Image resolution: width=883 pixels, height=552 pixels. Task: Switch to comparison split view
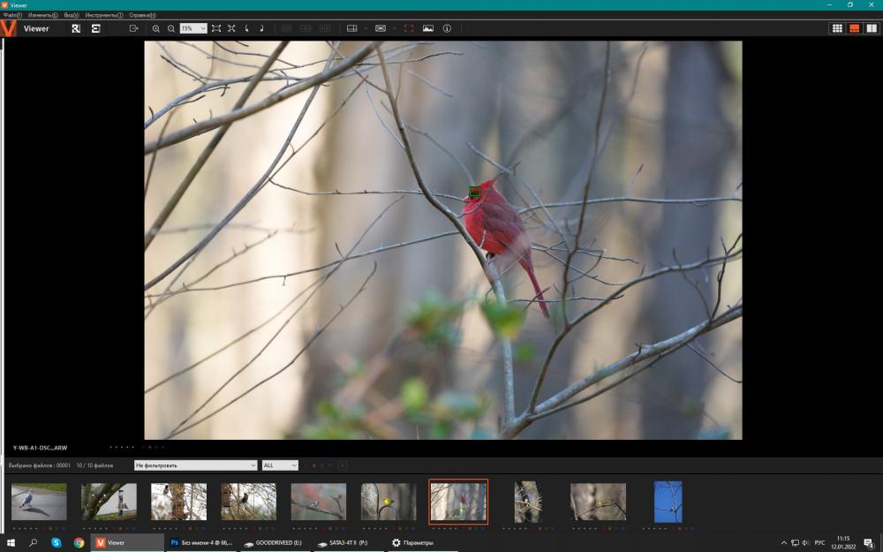(872, 28)
